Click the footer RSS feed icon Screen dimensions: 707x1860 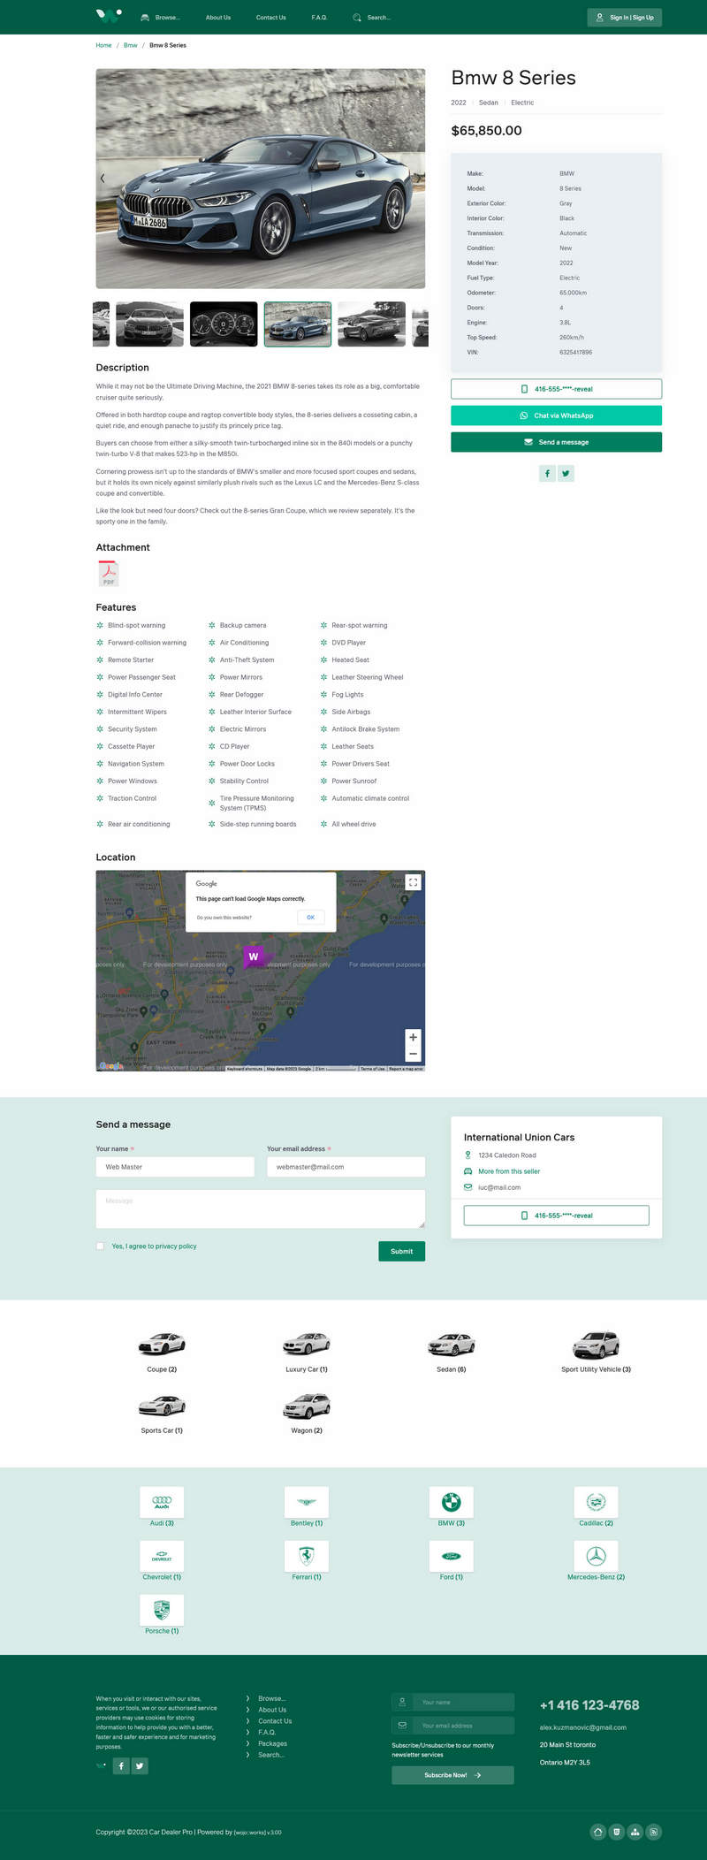[654, 1832]
